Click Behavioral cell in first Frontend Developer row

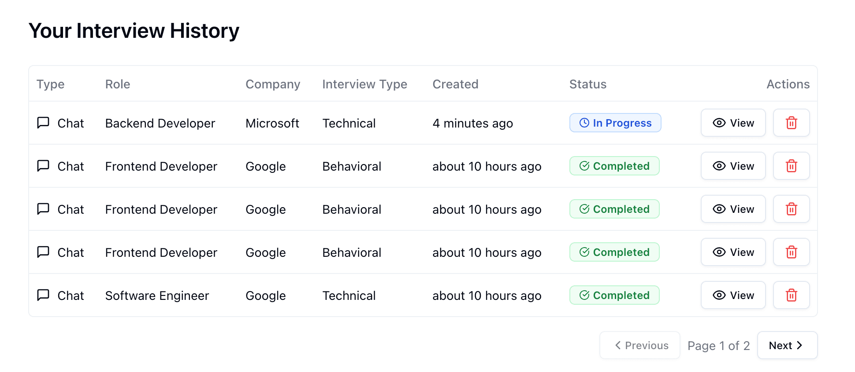352,166
